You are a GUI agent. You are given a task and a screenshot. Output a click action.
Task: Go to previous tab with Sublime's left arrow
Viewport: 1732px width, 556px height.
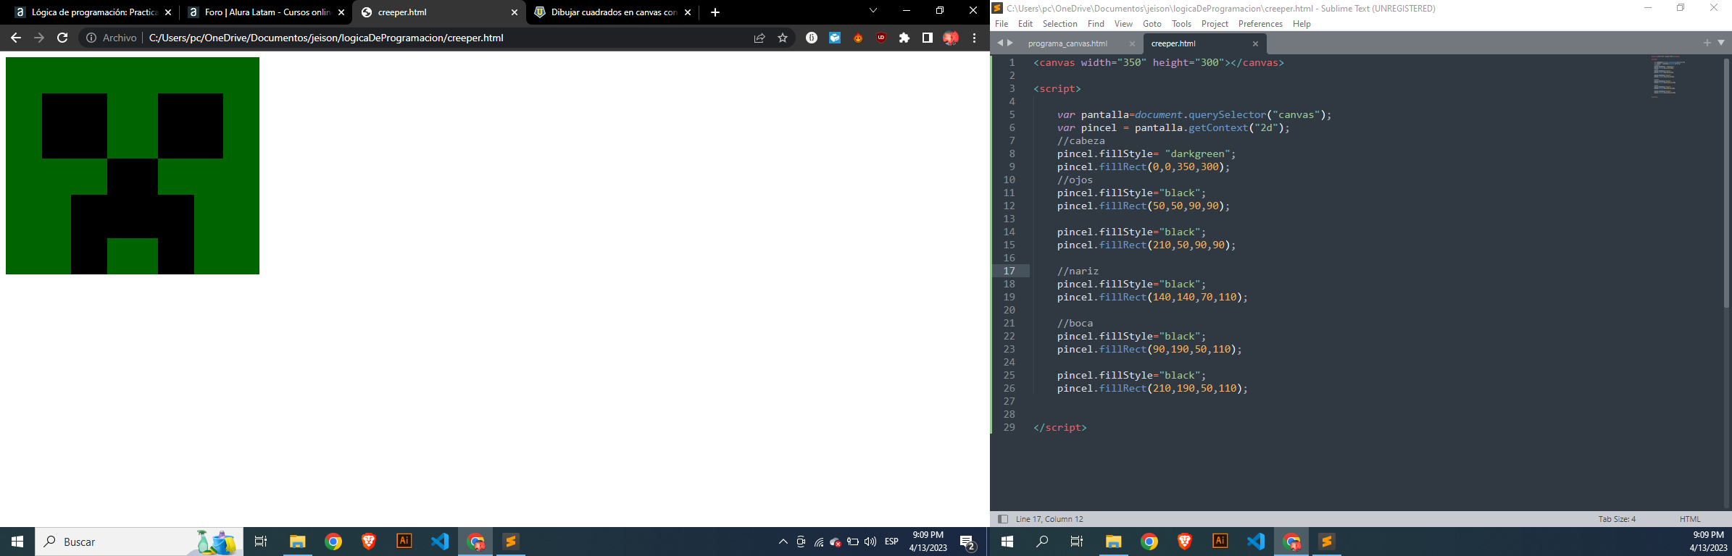tap(1000, 43)
